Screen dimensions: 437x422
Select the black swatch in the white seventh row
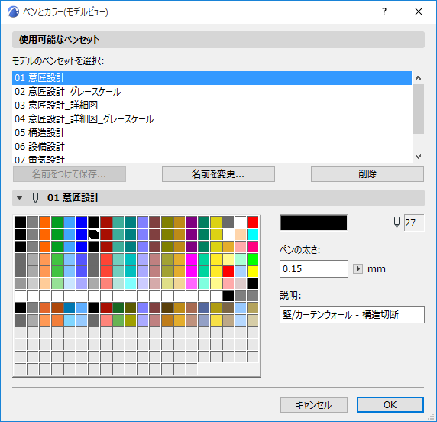pyautogui.click(x=228, y=296)
